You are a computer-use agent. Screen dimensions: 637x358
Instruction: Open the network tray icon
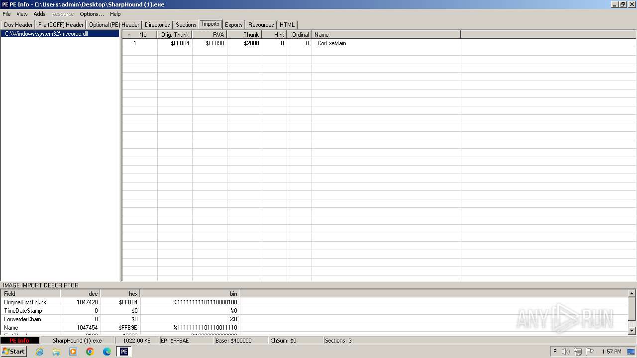tap(578, 352)
